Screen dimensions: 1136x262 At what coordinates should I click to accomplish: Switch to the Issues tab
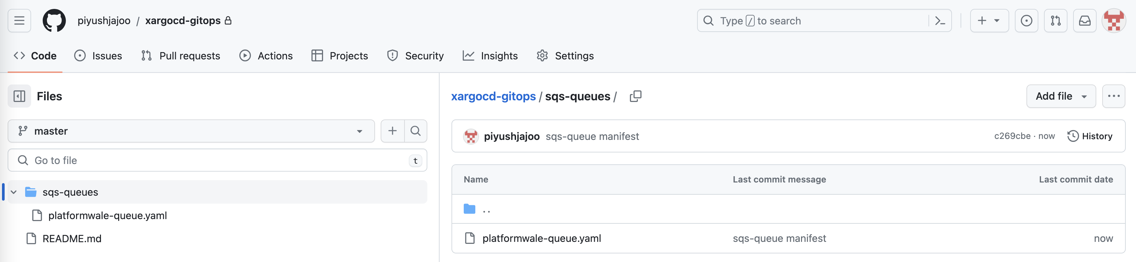98,56
